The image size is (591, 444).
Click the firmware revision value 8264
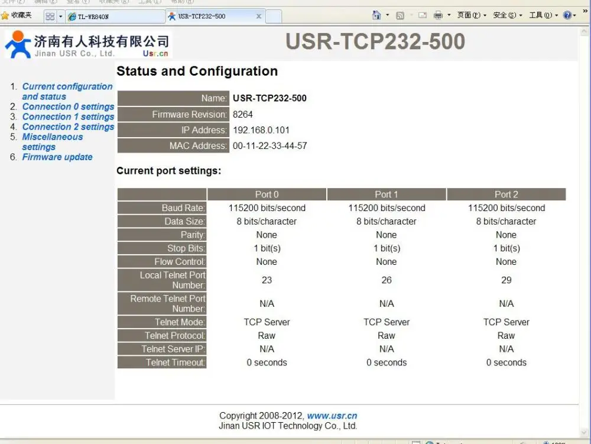pos(243,115)
